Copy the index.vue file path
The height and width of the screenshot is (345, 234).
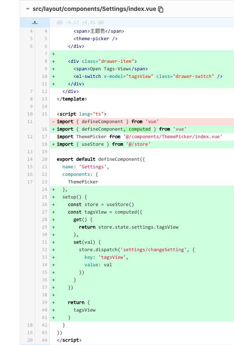tap(161, 9)
